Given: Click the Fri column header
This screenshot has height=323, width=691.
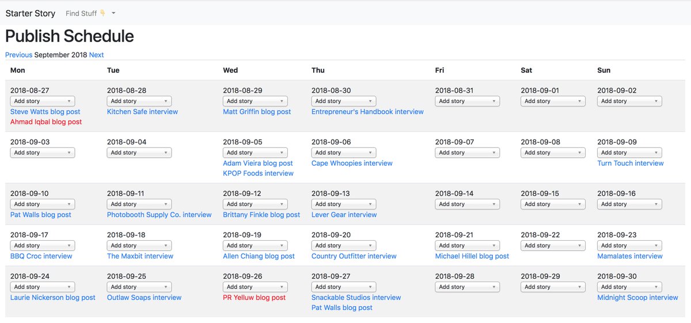Looking at the screenshot, I should pos(440,70).
